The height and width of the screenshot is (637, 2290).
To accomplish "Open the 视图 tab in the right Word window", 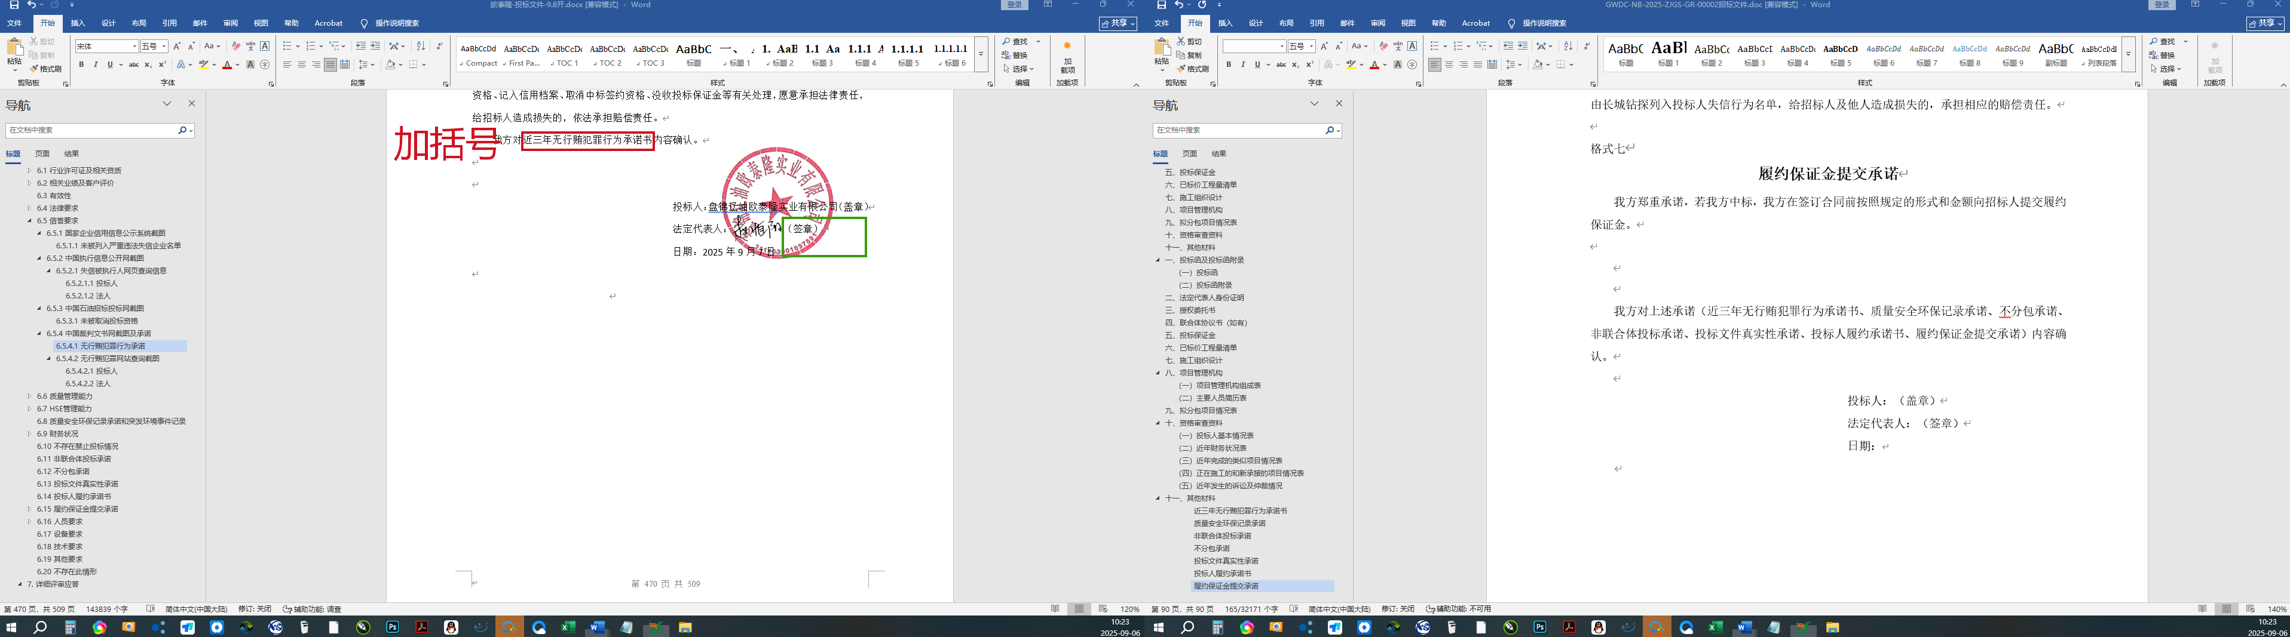I will 1408,23.
